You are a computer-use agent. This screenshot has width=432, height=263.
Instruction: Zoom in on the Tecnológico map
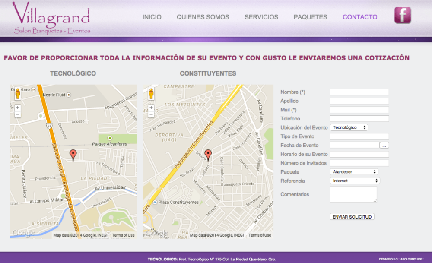pyautogui.click(x=18, y=108)
